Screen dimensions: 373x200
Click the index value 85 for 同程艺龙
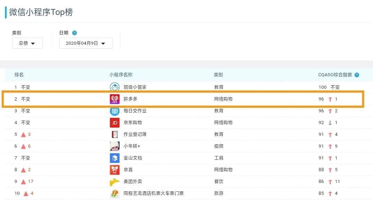[x=321, y=193]
